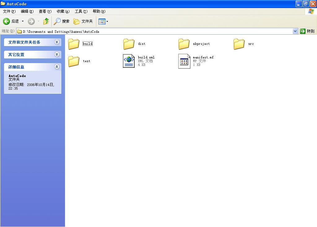The image size is (317, 227).
Task: Open the Views icon in toolbar
Action: point(102,21)
